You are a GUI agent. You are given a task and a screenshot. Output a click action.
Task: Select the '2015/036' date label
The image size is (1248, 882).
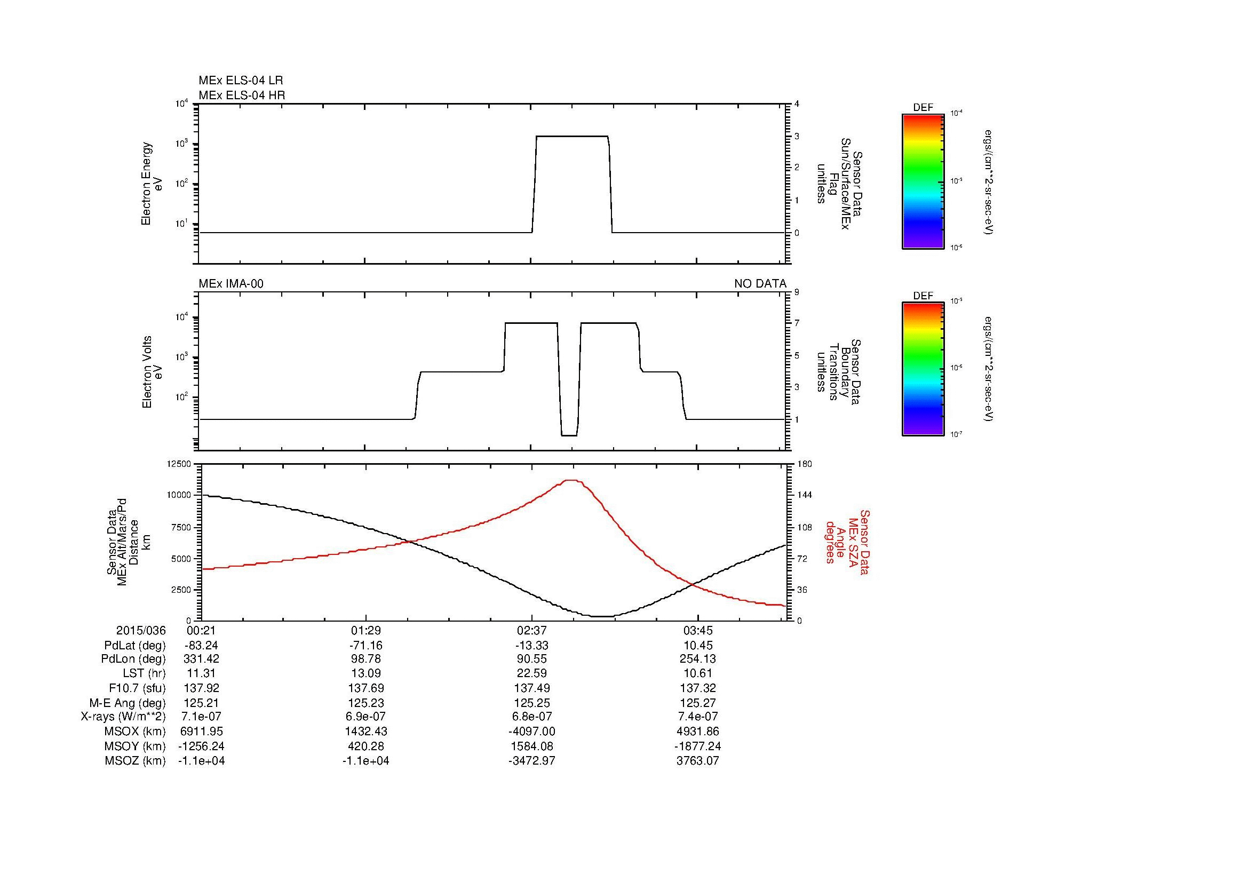(x=141, y=631)
